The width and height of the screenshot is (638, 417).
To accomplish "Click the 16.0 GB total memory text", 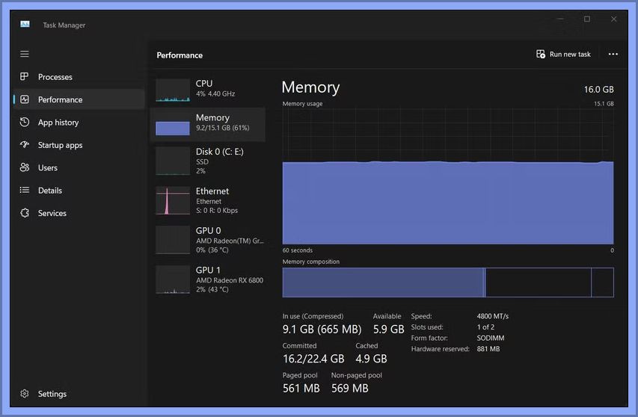I will click(x=598, y=90).
